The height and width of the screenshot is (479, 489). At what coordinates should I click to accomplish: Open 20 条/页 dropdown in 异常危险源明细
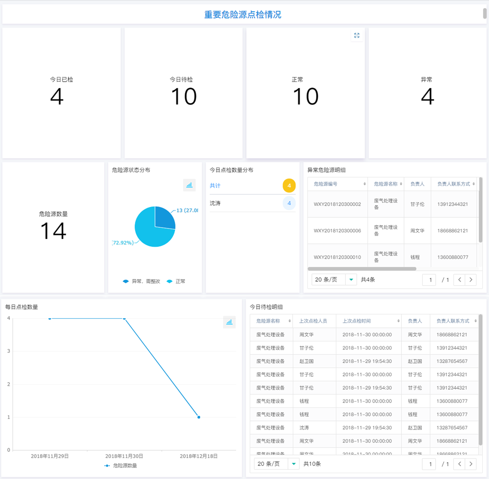click(x=334, y=279)
